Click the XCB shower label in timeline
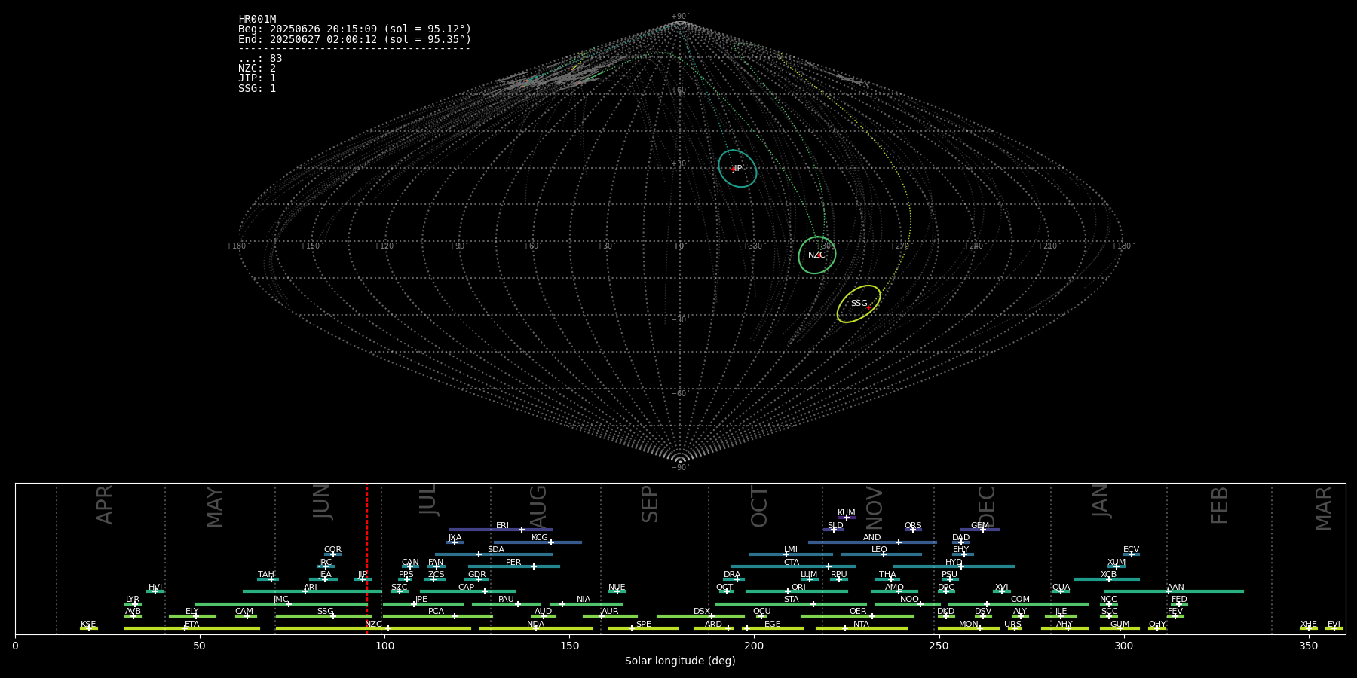1357x678 pixels. click(1108, 575)
